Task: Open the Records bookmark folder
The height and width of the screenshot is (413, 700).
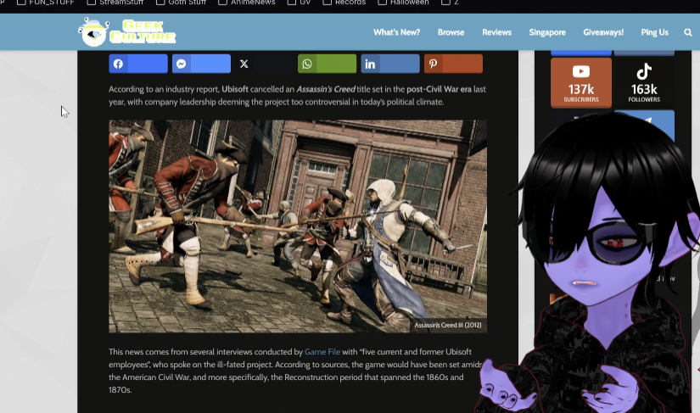Action: point(344,3)
